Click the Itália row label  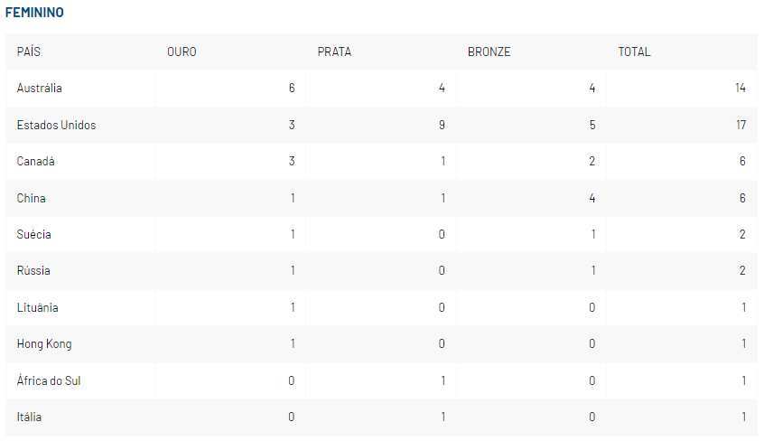pos(29,417)
